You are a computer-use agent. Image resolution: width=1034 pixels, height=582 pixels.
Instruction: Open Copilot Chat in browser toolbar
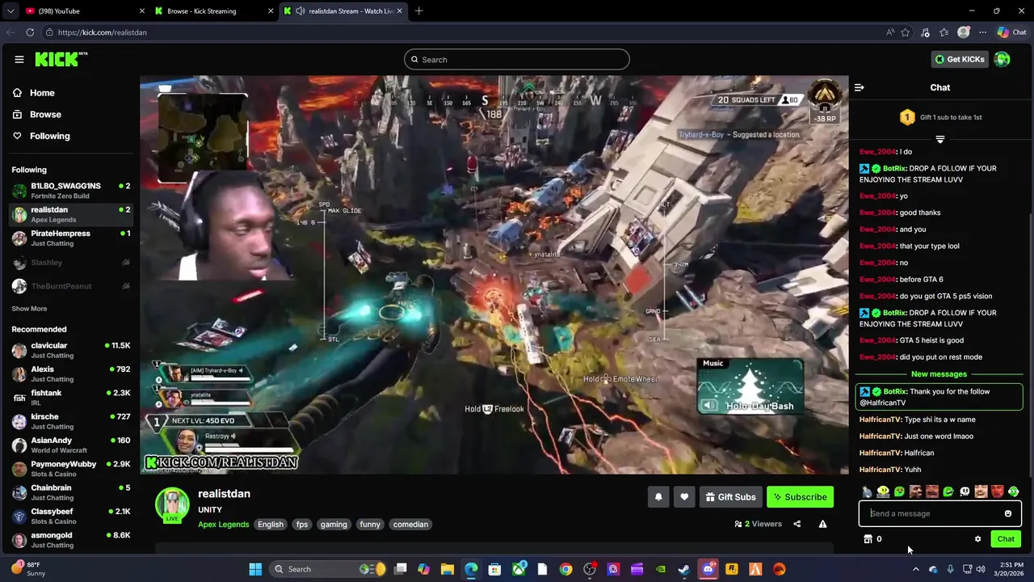tap(1011, 32)
